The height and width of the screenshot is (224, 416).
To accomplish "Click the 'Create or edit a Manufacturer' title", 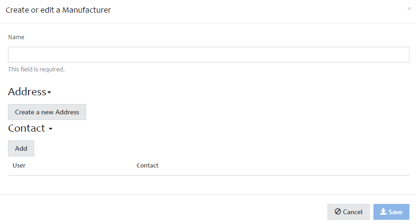I will point(58,10).
